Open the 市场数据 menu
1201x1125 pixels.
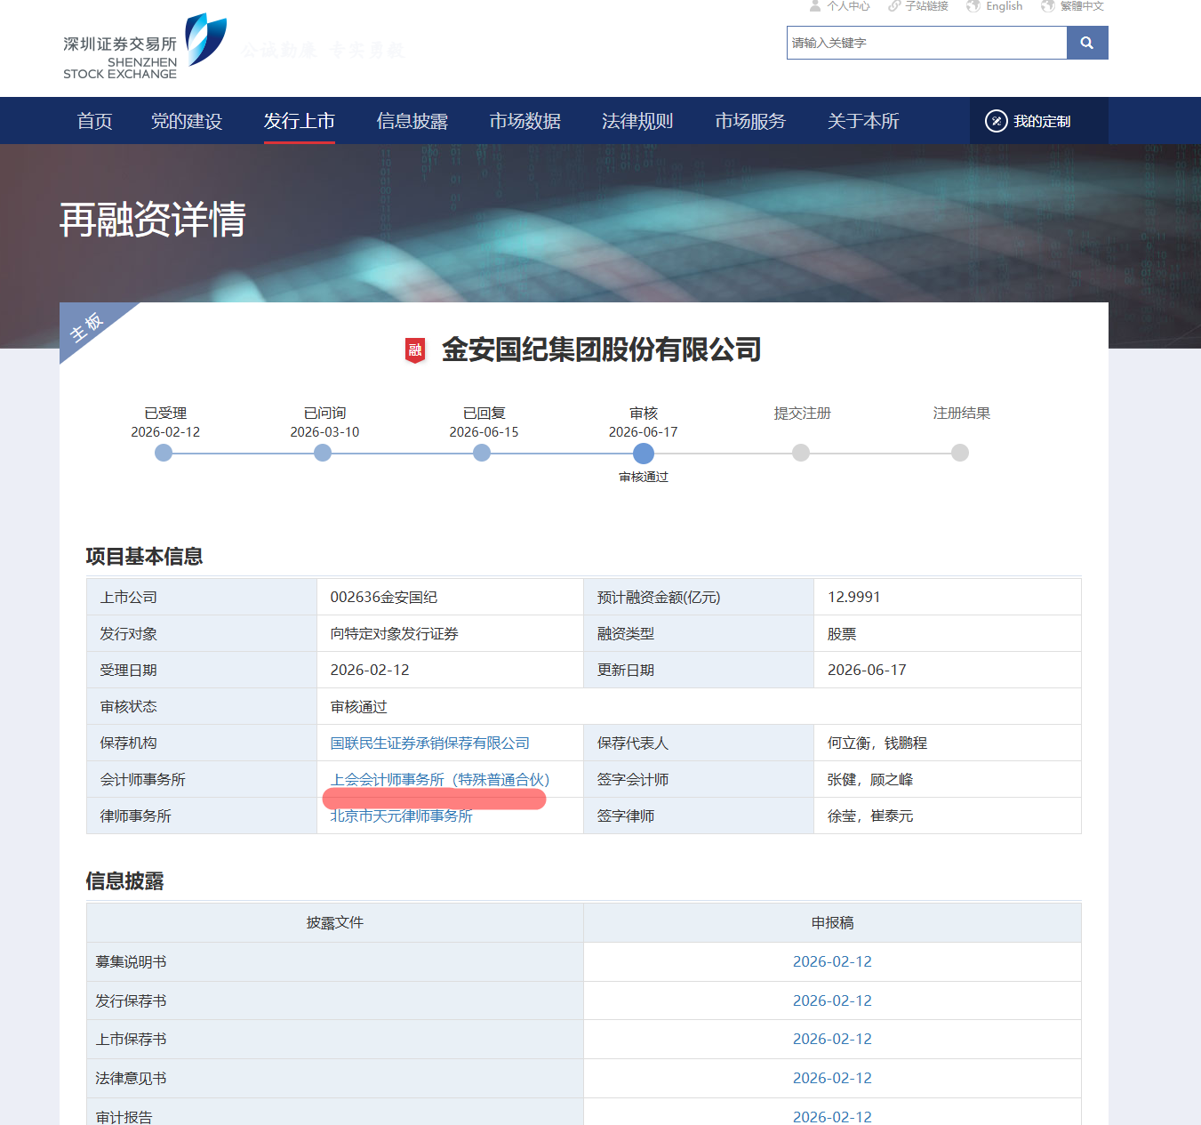click(x=525, y=121)
